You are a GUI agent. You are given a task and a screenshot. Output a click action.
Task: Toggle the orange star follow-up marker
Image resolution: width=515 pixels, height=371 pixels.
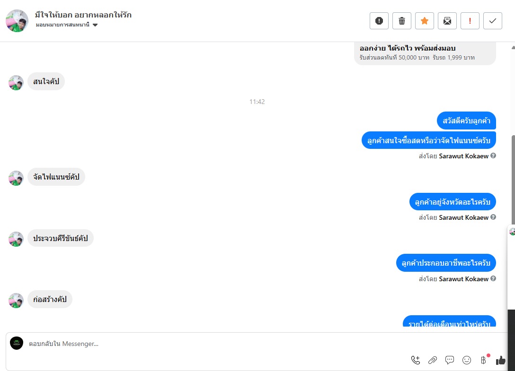[424, 21]
